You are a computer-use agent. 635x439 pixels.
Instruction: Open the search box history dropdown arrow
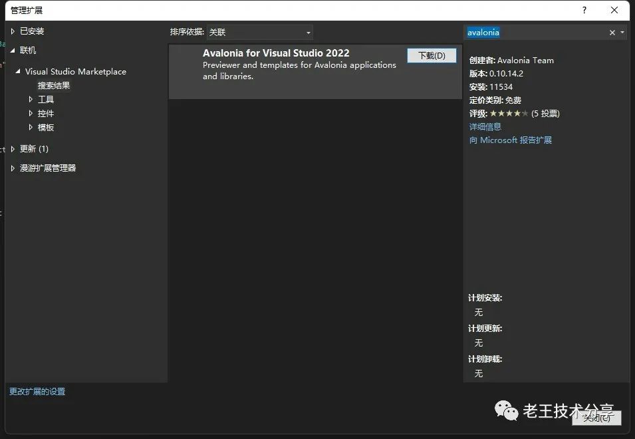622,33
